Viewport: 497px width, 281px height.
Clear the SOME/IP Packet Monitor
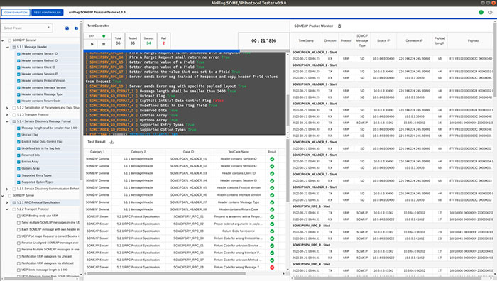[339, 26]
